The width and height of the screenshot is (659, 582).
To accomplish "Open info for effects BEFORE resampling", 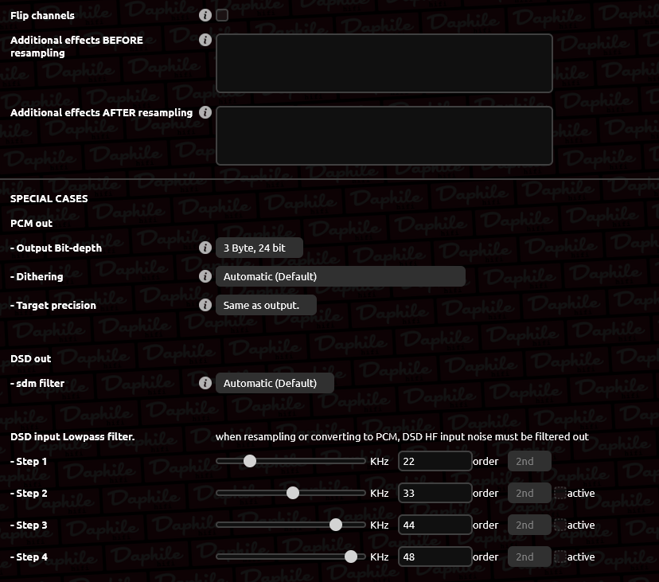I will coord(205,40).
